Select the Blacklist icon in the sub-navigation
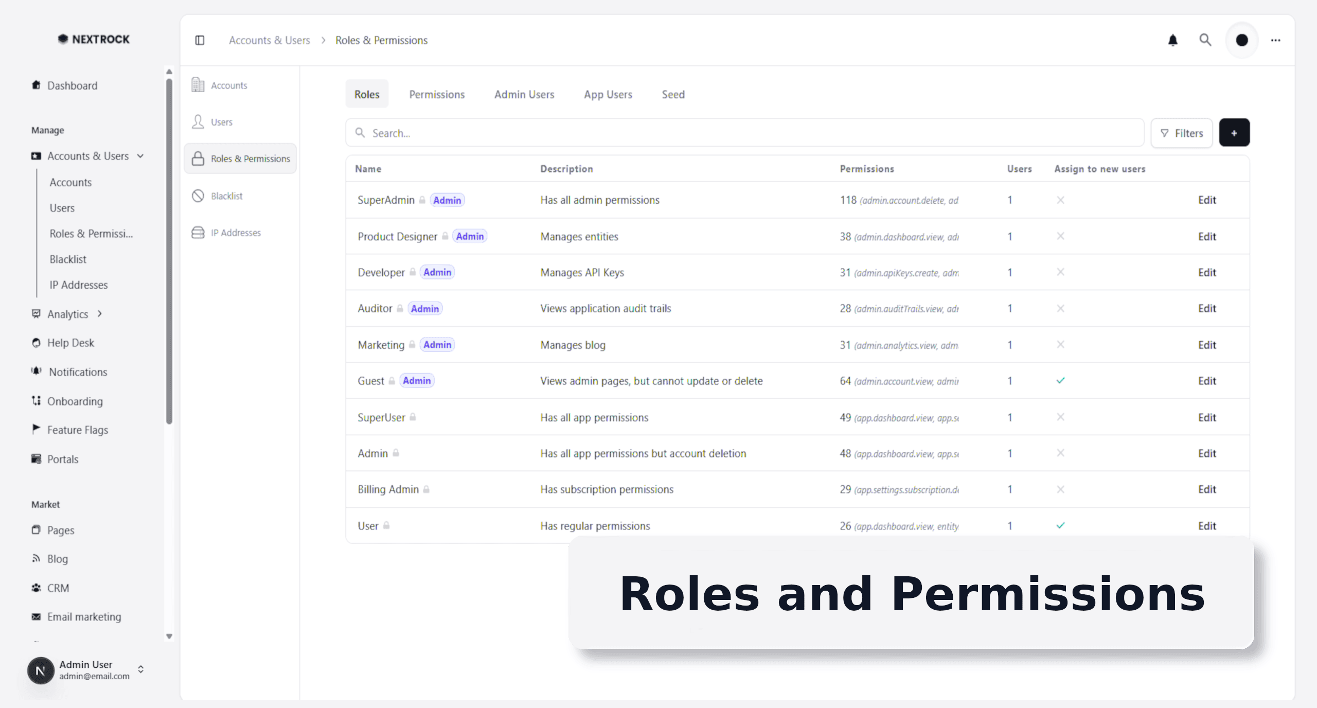The image size is (1317, 708). [x=198, y=196]
